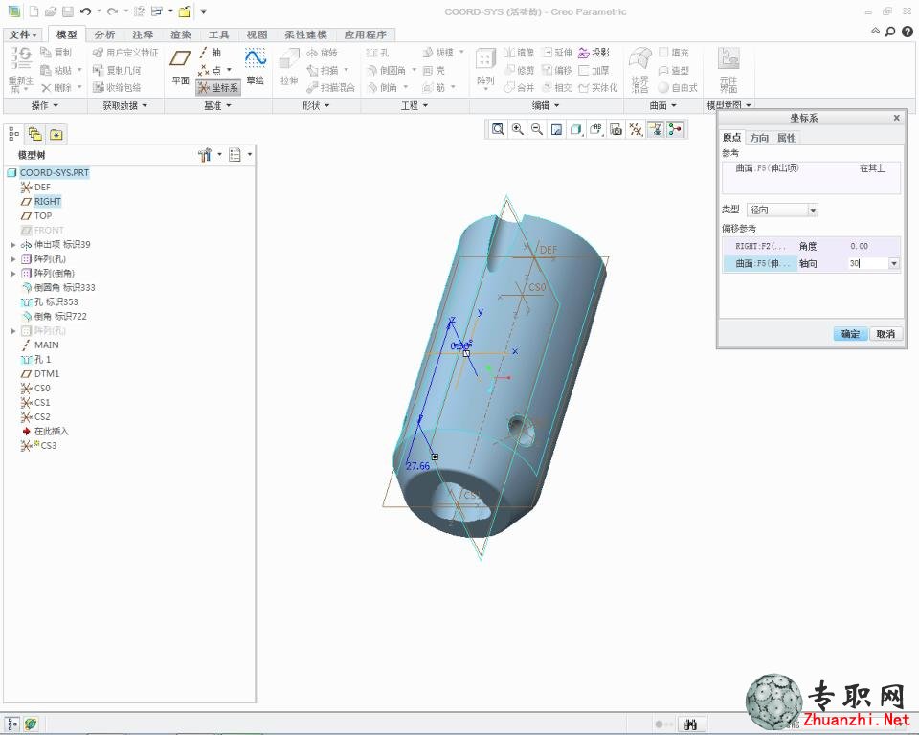Click the new file icon
This screenshot has width=919, height=735.
coord(34,11)
